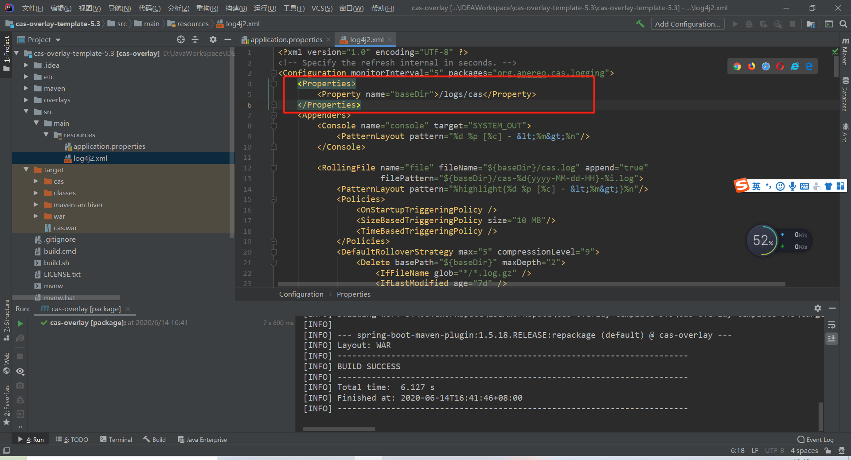Toggle Sogou English/Chinese input mode

pos(756,186)
